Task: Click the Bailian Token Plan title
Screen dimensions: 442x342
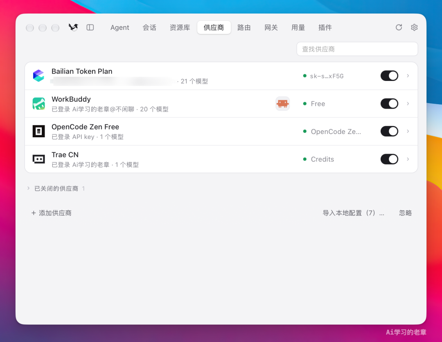Action: point(82,71)
